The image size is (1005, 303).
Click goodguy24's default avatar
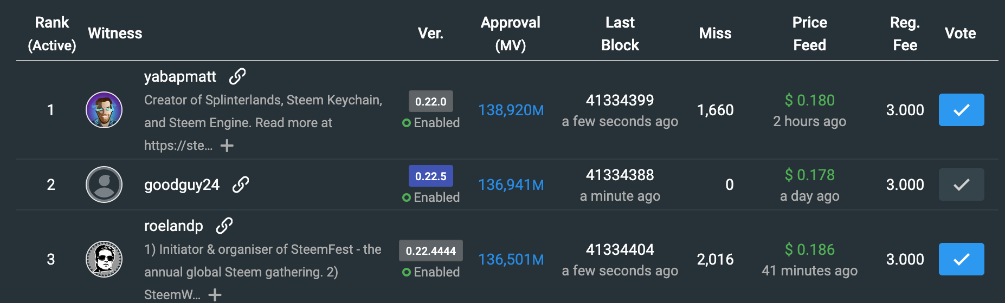point(104,185)
